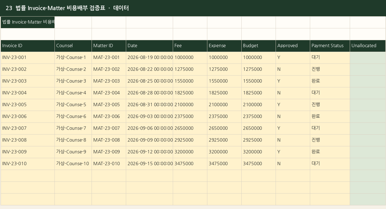Click the Budget column header
The width and height of the screenshot is (386, 209).
click(x=258, y=46)
